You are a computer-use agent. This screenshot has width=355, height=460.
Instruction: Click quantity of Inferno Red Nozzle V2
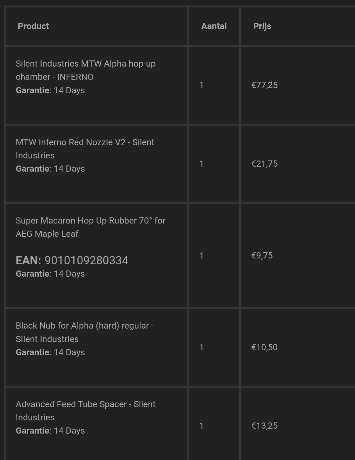click(201, 164)
